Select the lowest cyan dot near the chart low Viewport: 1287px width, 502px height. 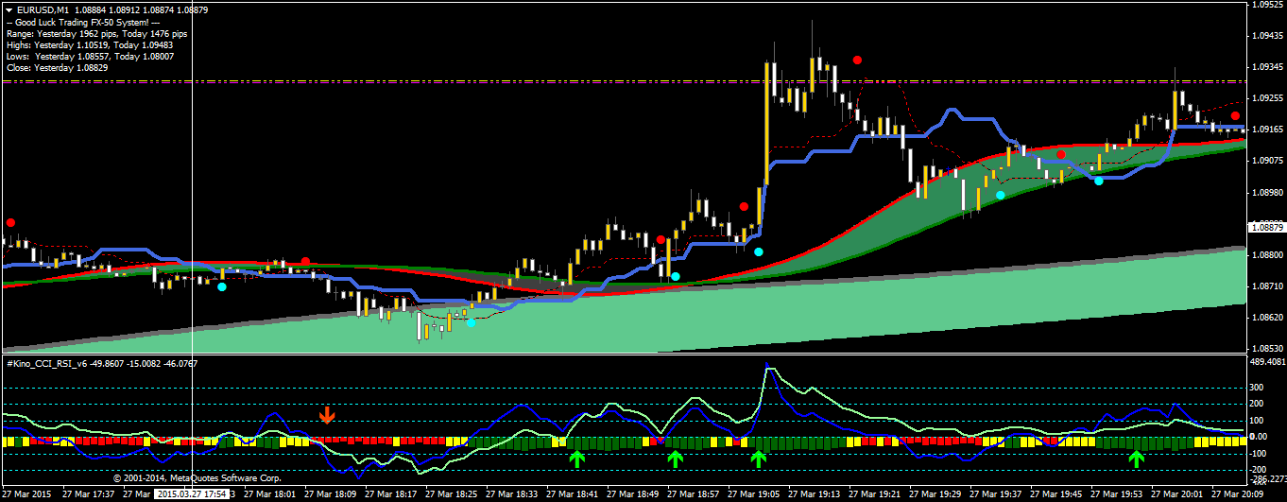point(472,322)
